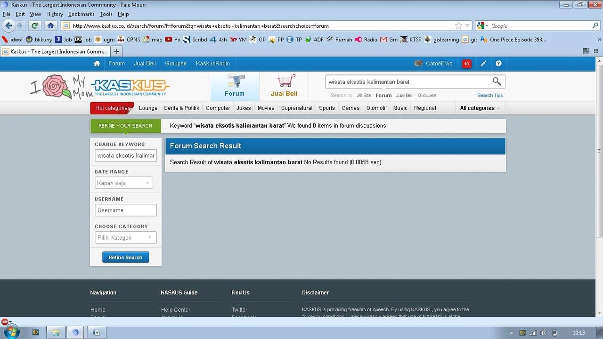Click the volume speaker tray icon

(544, 333)
